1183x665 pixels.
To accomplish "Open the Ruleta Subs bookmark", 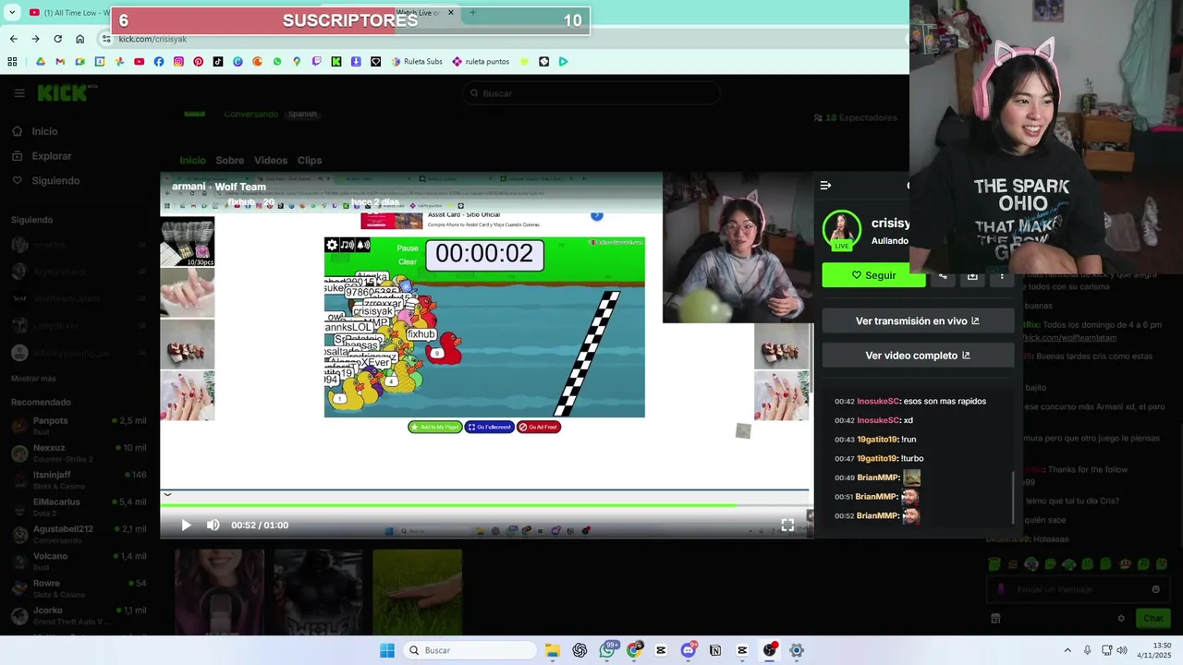I will click(417, 62).
